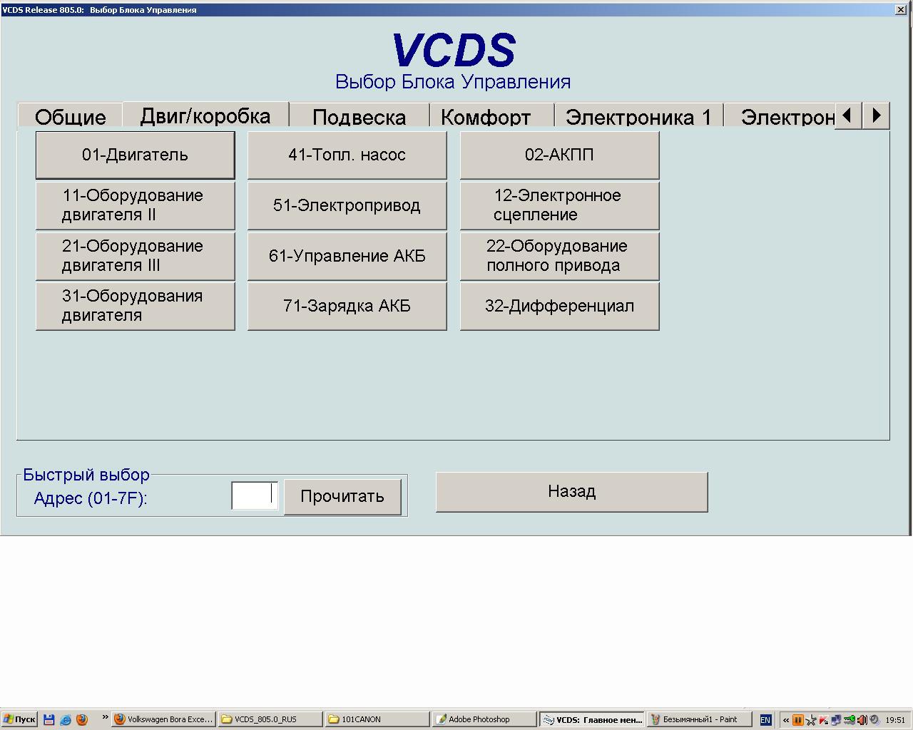Screen dimensions: 913x730
Task: Expand the quick launch overflow chevron
Action: (x=105, y=718)
